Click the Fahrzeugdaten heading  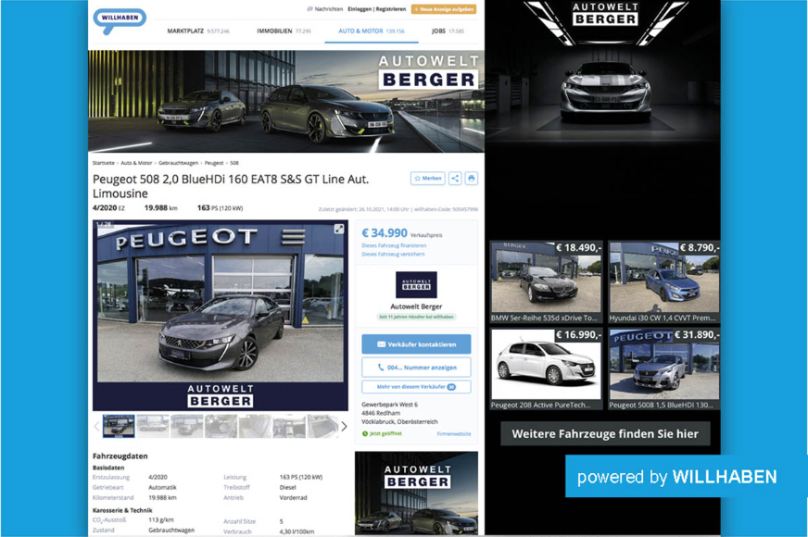click(120, 456)
